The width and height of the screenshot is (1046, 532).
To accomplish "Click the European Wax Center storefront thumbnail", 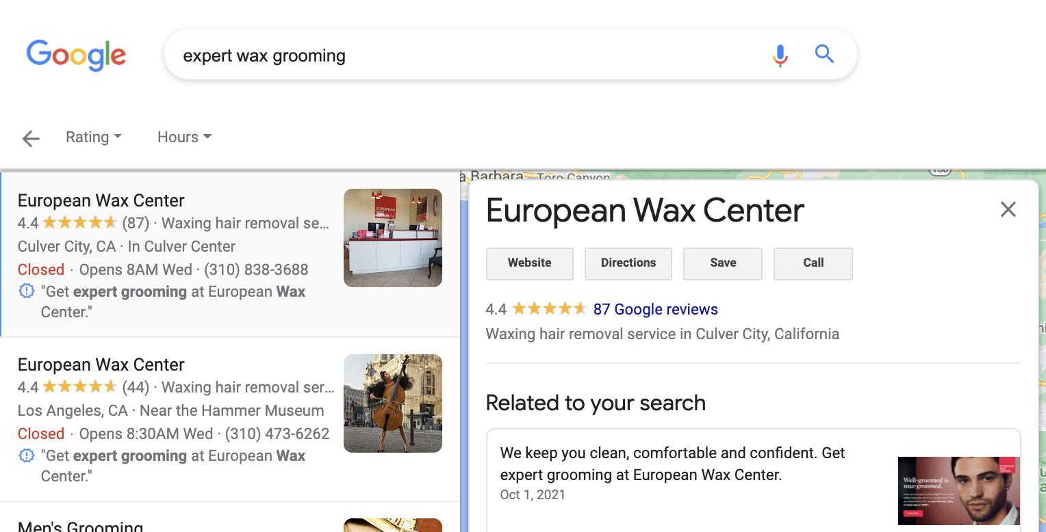I will click(x=392, y=237).
